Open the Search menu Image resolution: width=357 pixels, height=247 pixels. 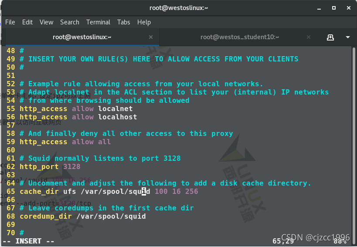click(70, 22)
